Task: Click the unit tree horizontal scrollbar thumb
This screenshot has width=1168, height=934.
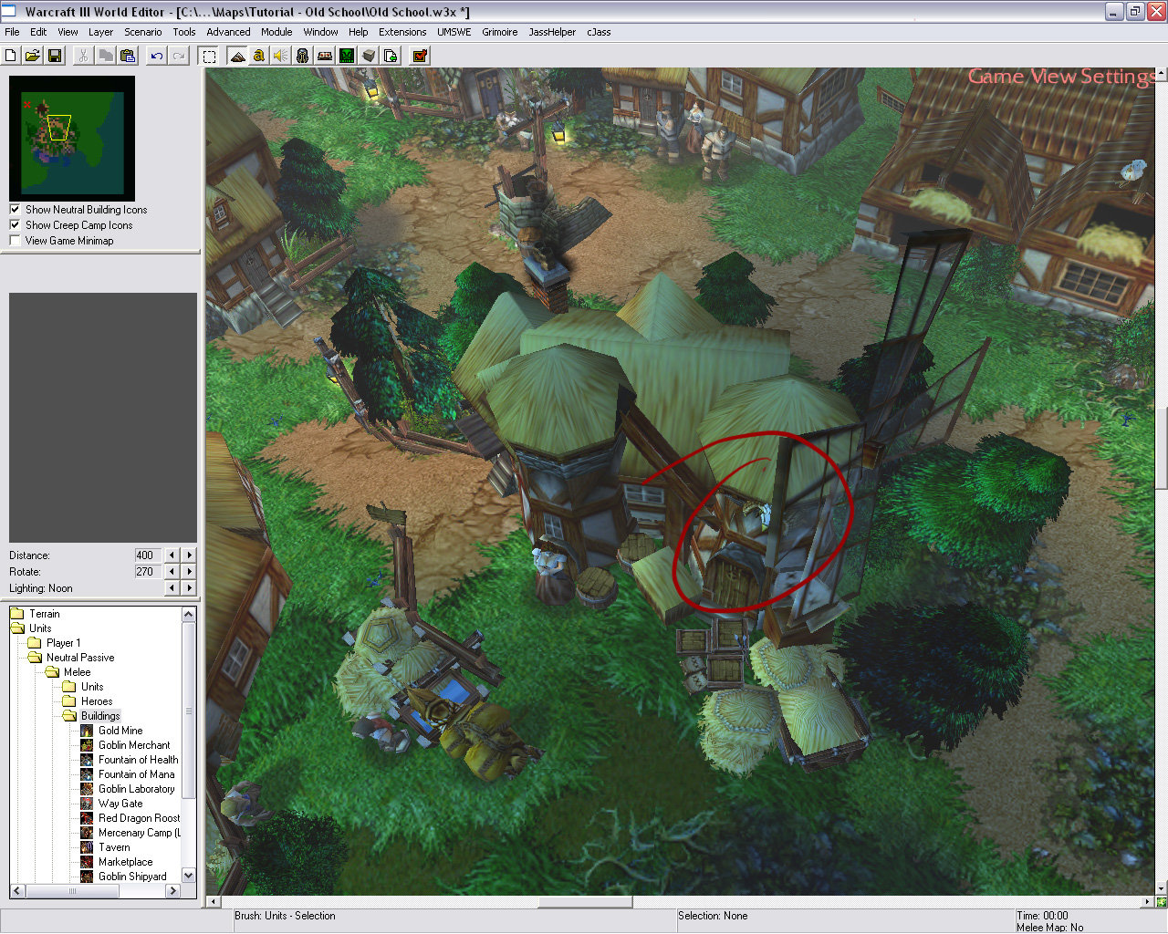Action: click(73, 891)
